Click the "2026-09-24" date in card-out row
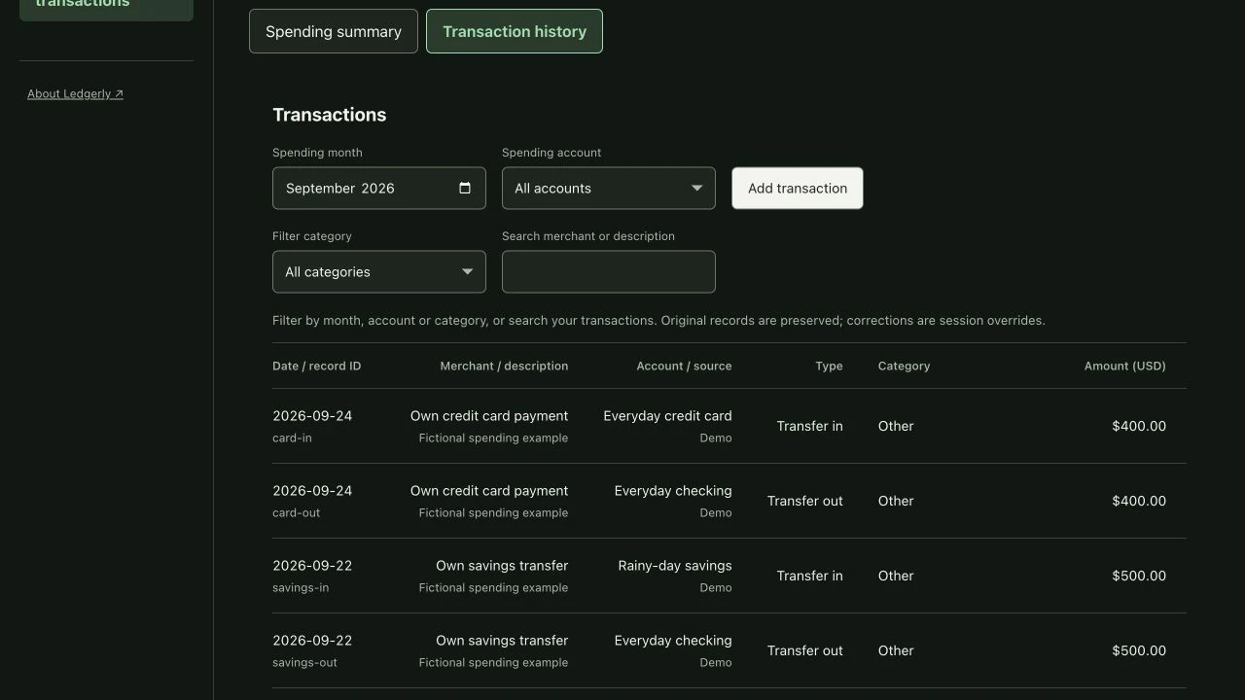Image resolution: width=1245 pixels, height=700 pixels. coord(312,491)
